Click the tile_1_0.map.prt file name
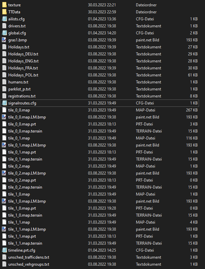205x269 pixels. coord(23,208)
